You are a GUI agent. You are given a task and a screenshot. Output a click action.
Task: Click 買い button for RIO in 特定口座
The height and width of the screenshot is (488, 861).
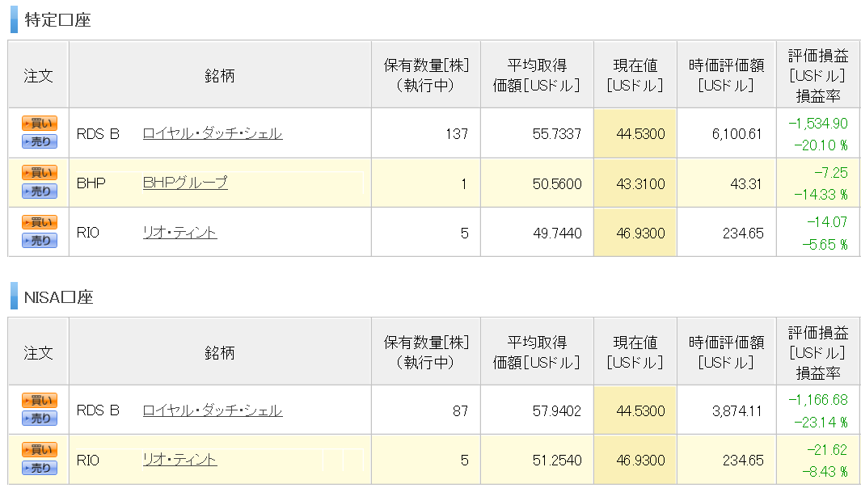pyautogui.click(x=40, y=222)
